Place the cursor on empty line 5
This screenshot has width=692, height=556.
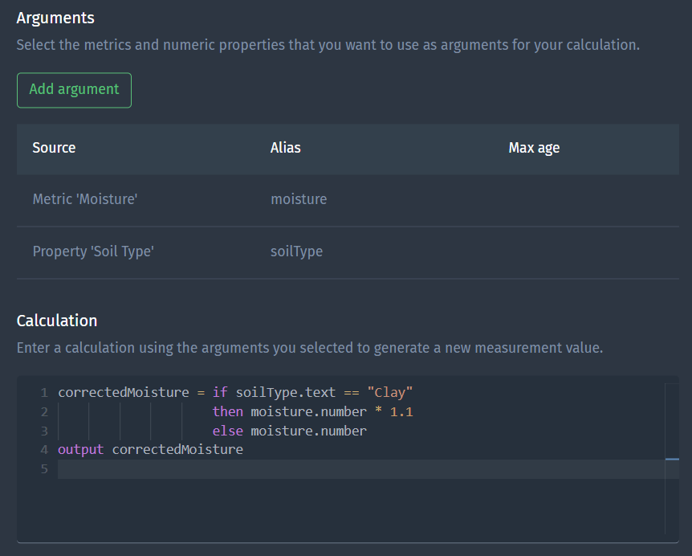click(x=321, y=469)
